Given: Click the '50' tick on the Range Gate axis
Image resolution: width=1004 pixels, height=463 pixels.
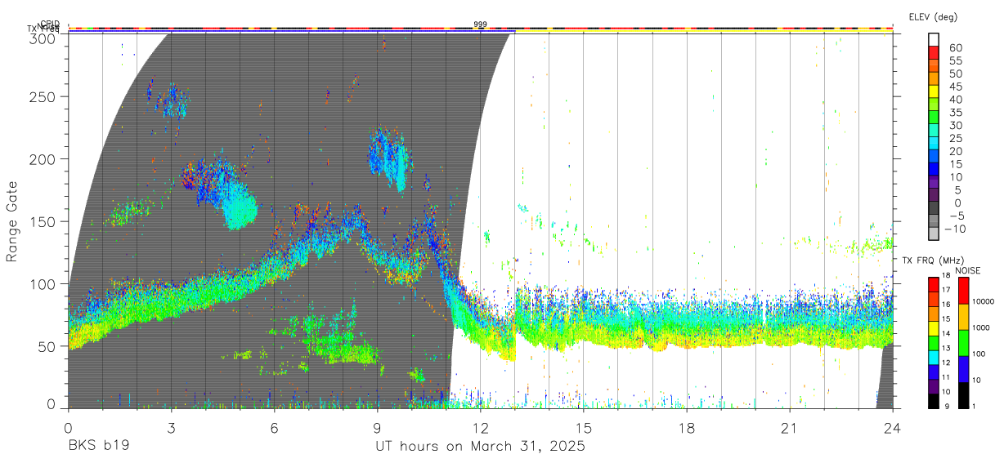Looking at the screenshot, I should (47, 346).
